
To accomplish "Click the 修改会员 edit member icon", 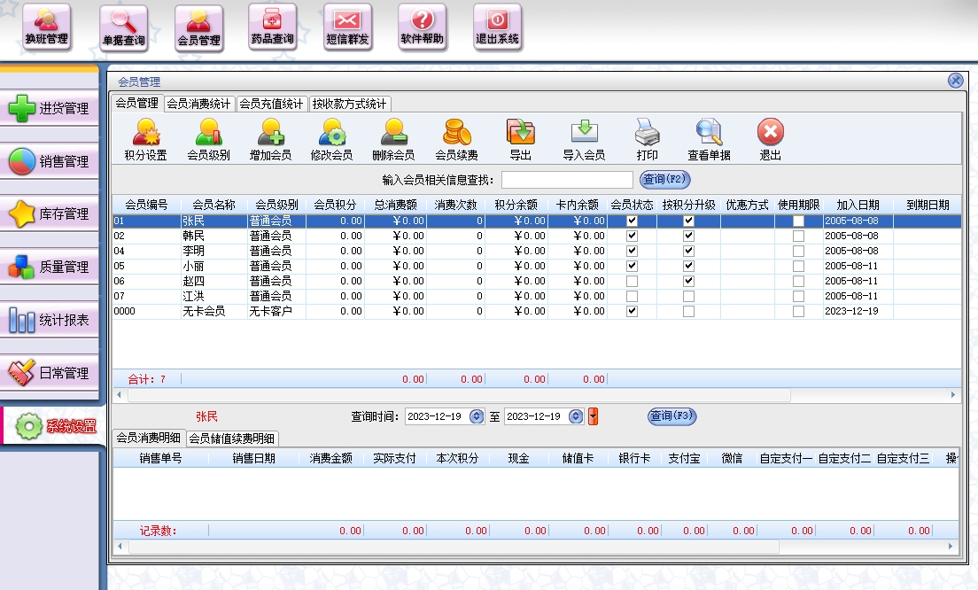I will click(x=332, y=140).
